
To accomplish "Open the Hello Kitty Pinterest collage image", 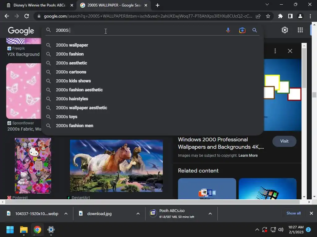I will click(33, 166).
